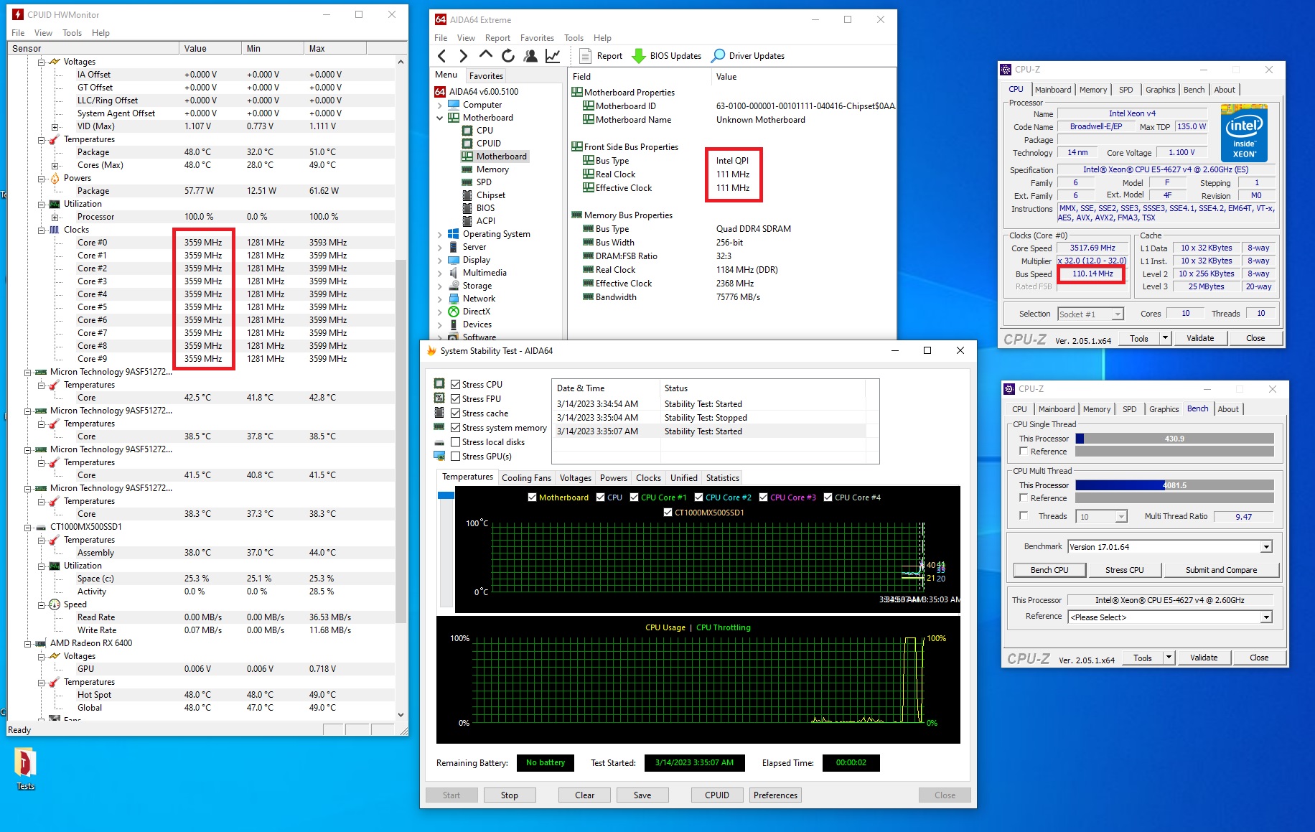
Task: Switch to the Statistics tab
Action: pos(722,478)
